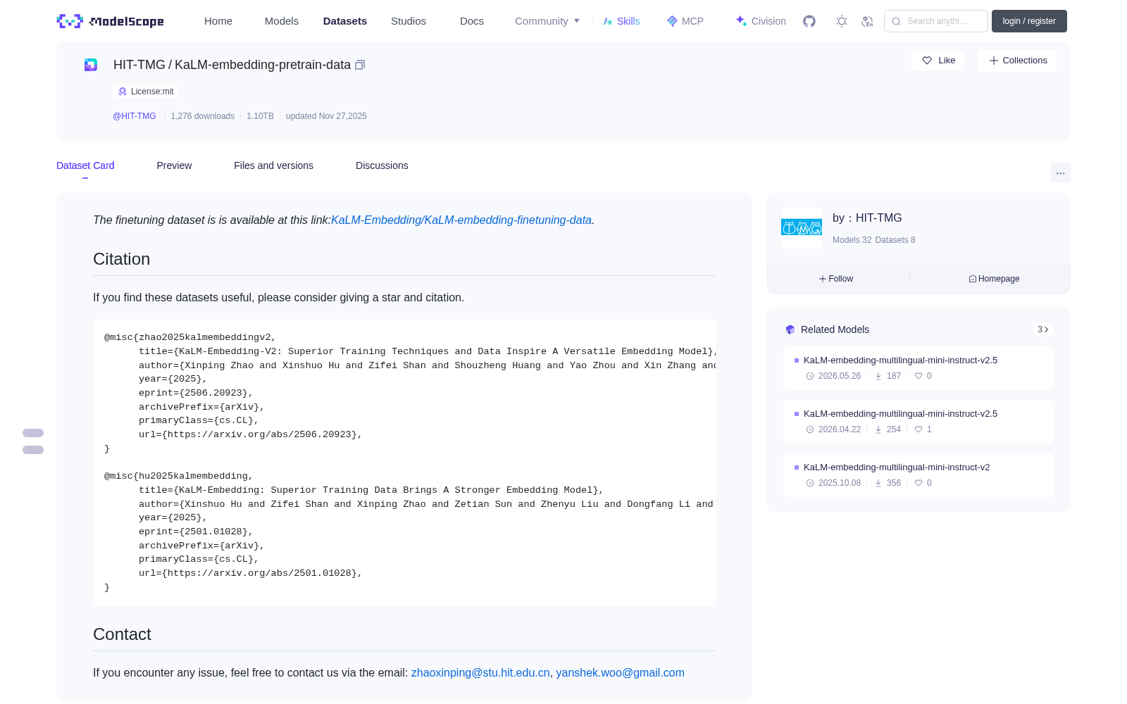Click the license badge icon
This screenshot has height=704, width=1127.
click(123, 92)
